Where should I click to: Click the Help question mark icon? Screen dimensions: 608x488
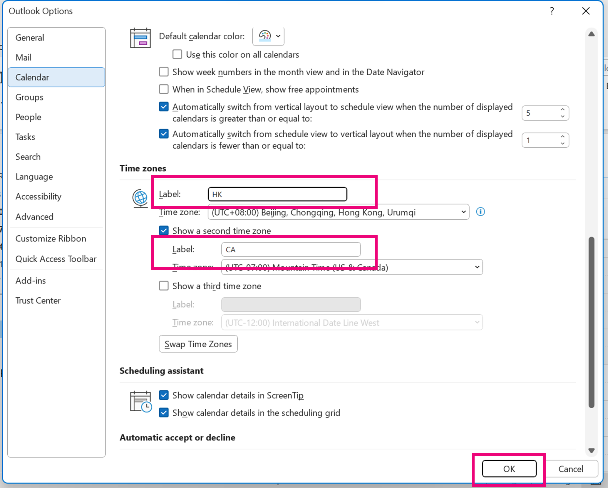tap(552, 11)
